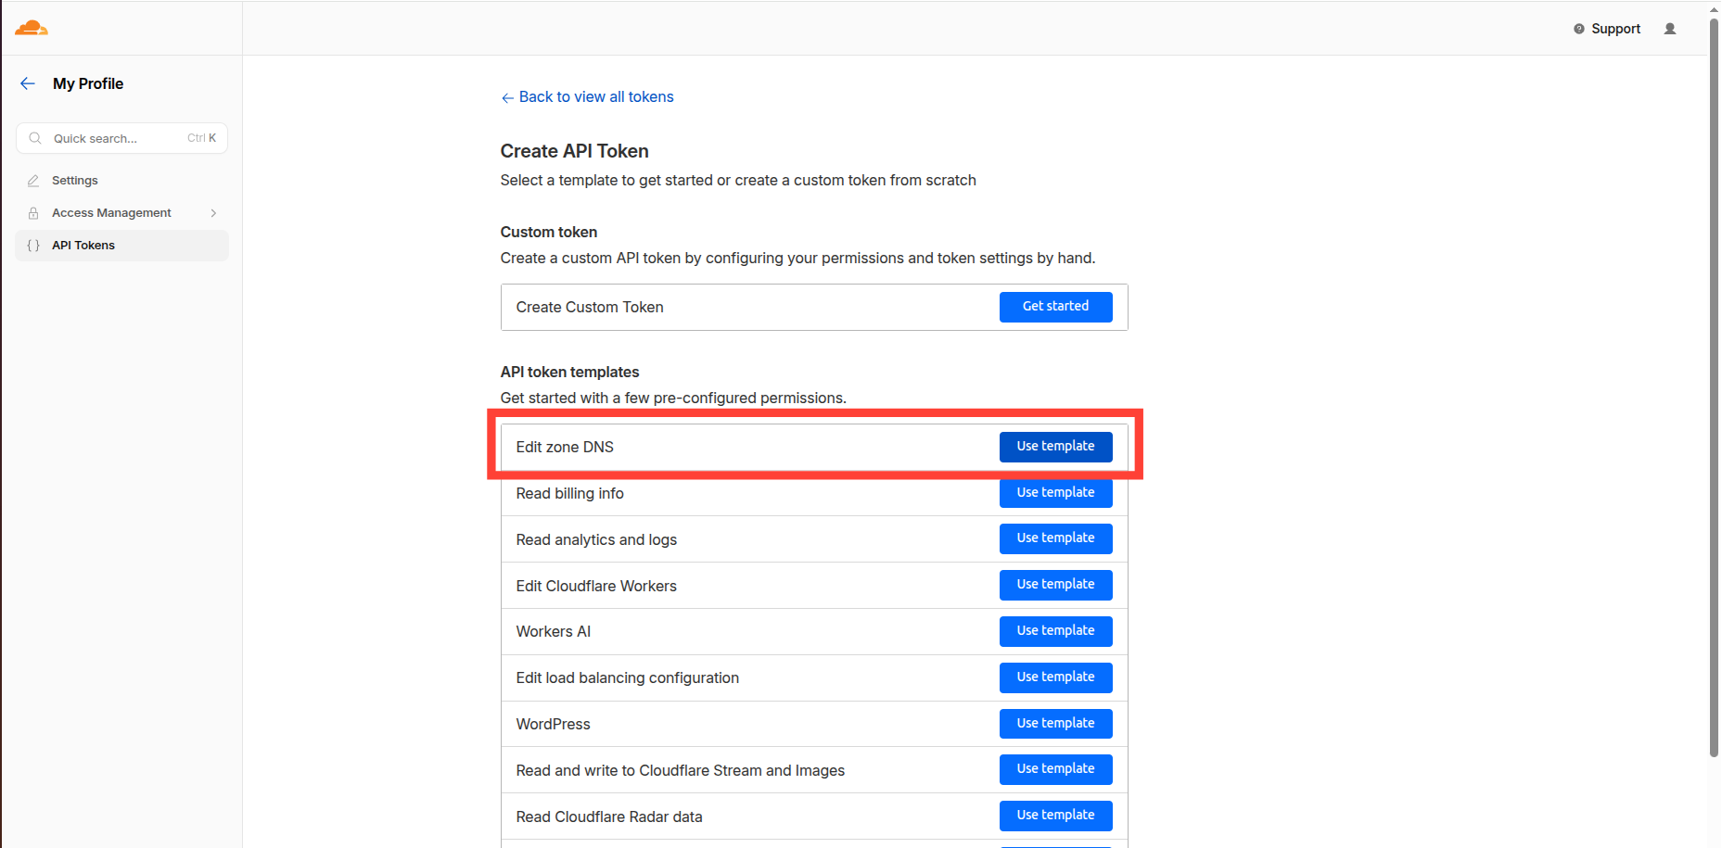Click the API Tokens braces icon

tap(33, 246)
